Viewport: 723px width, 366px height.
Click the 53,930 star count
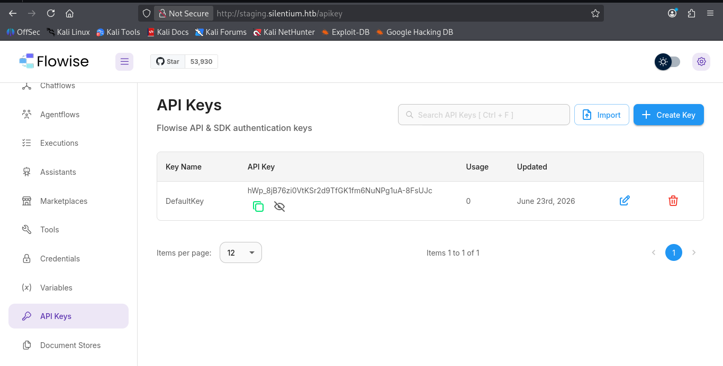tap(201, 62)
